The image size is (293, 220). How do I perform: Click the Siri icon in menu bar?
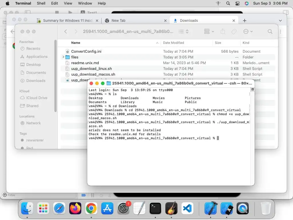tap(247, 3)
